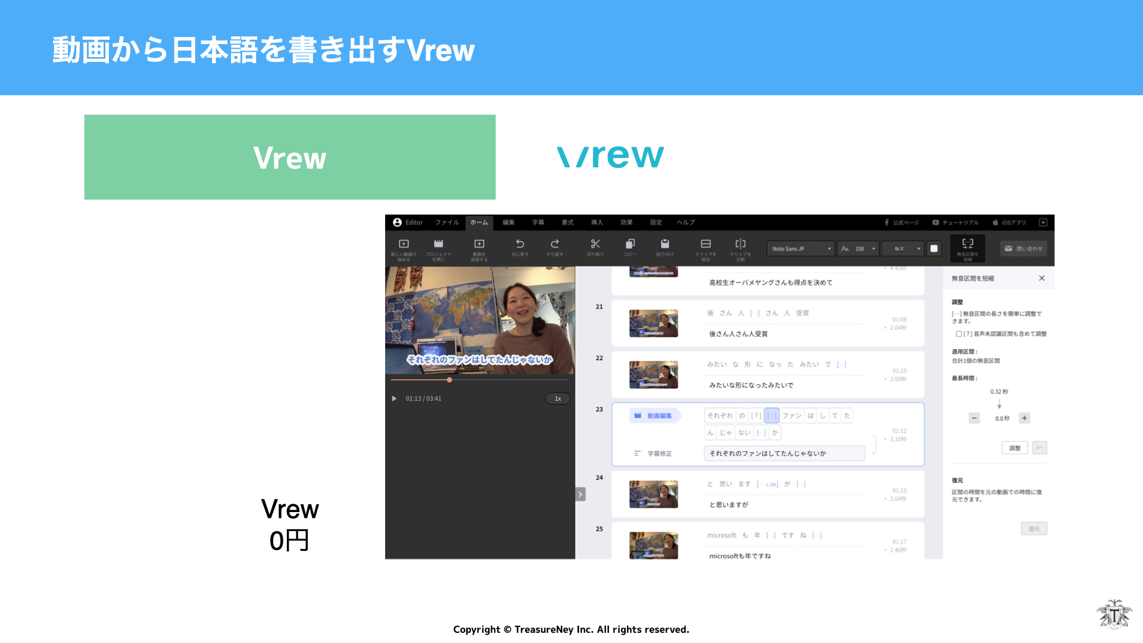Open the 設定 menu
Image resolution: width=1143 pixels, height=643 pixels.
pyautogui.click(x=656, y=223)
